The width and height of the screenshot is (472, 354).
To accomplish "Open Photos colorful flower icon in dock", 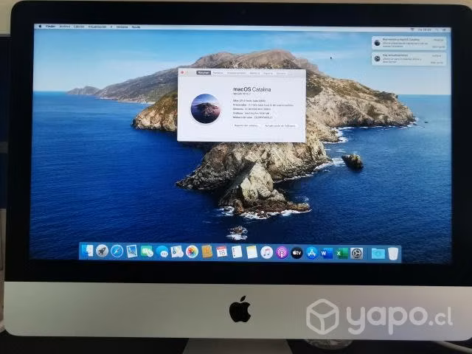I will tap(192, 252).
